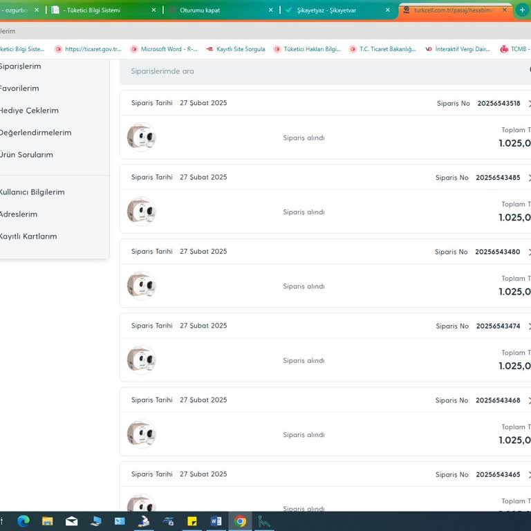Open the TCMB bookmark
This screenshot has height=531, width=531.
pyautogui.click(x=515, y=49)
